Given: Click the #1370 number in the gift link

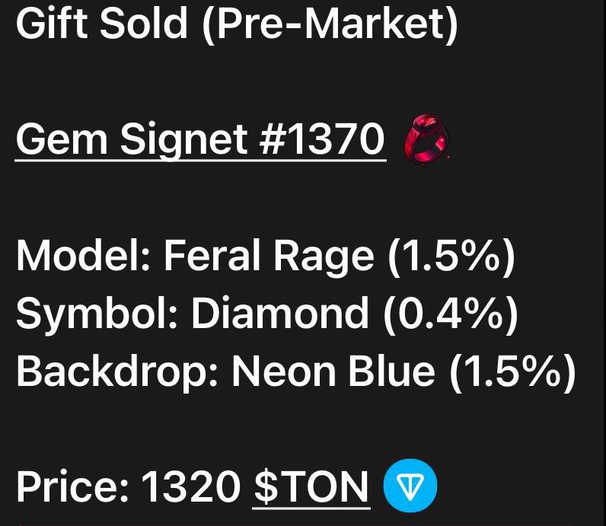Looking at the screenshot, I should click(x=321, y=138).
